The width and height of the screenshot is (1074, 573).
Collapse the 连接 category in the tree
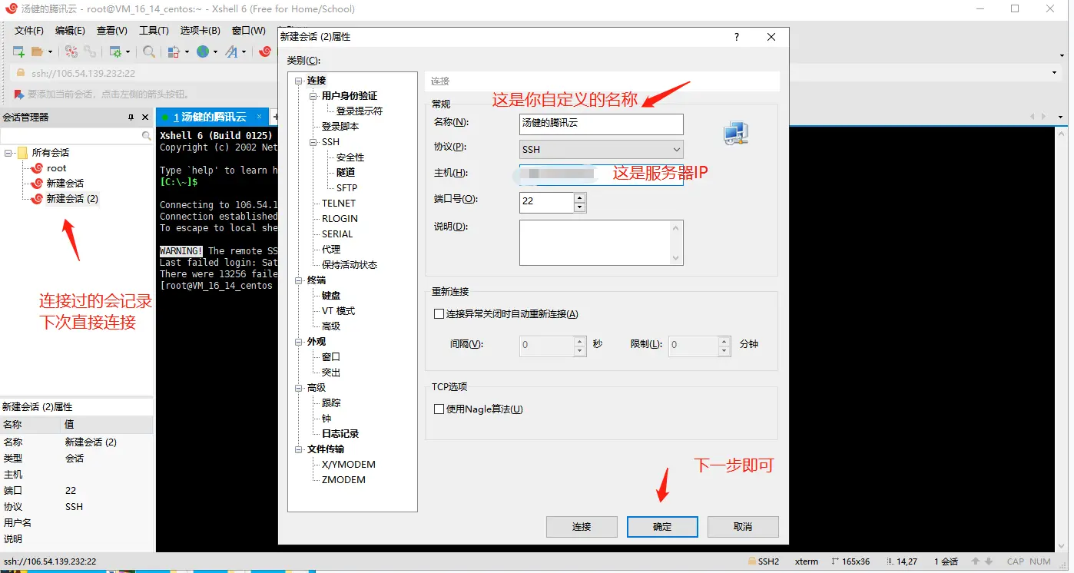[x=299, y=81]
